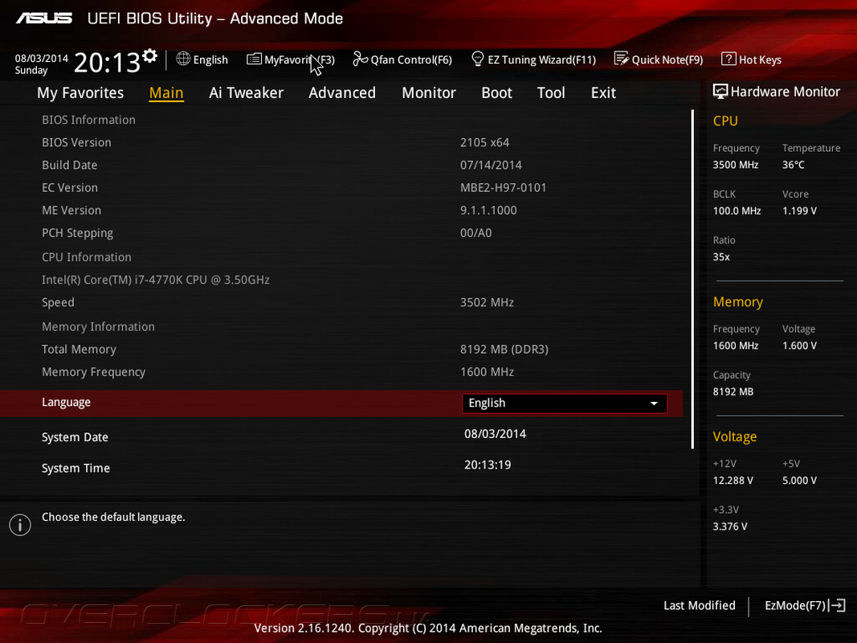Click the EC Version value MBE2-H97-0101
This screenshot has width=857, height=643.
click(x=504, y=188)
